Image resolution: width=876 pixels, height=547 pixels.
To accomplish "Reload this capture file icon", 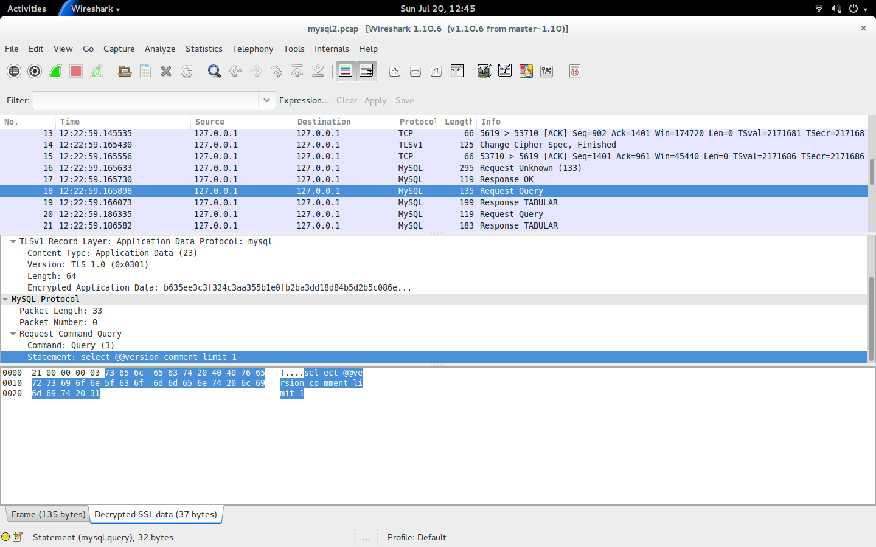I will click(187, 71).
